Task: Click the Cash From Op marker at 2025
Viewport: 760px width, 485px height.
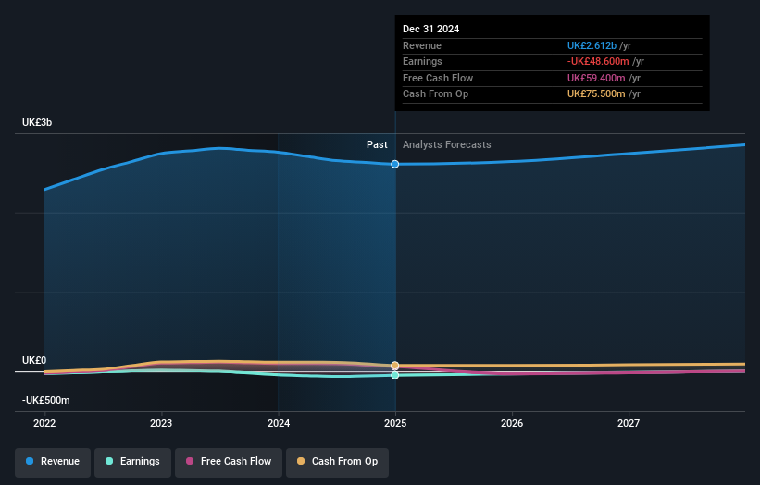Action: [x=395, y=366]
